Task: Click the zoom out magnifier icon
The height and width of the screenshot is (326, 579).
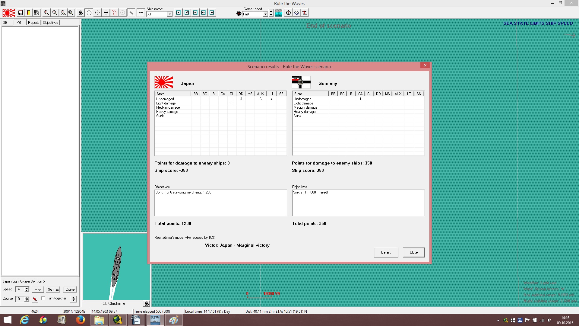Action: click(x=55, y=13)
